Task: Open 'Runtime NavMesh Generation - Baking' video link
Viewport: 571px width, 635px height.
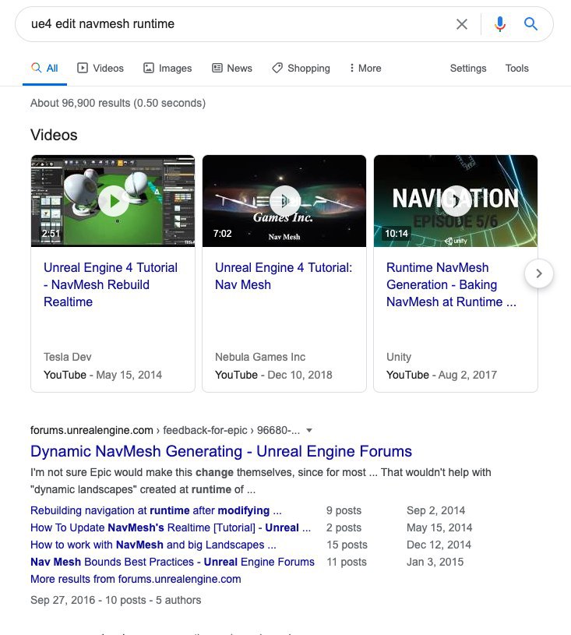Action: coord(451,284)
